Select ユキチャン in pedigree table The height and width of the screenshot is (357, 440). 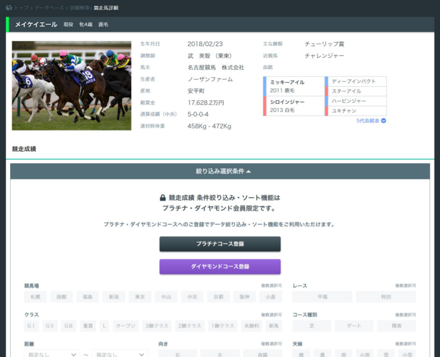coord(344,111)
